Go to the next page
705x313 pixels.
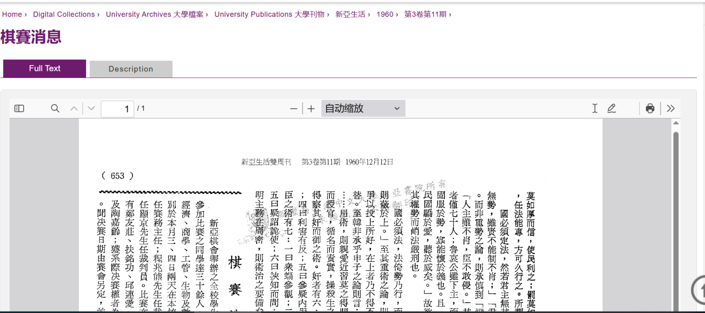coord(91,108)
